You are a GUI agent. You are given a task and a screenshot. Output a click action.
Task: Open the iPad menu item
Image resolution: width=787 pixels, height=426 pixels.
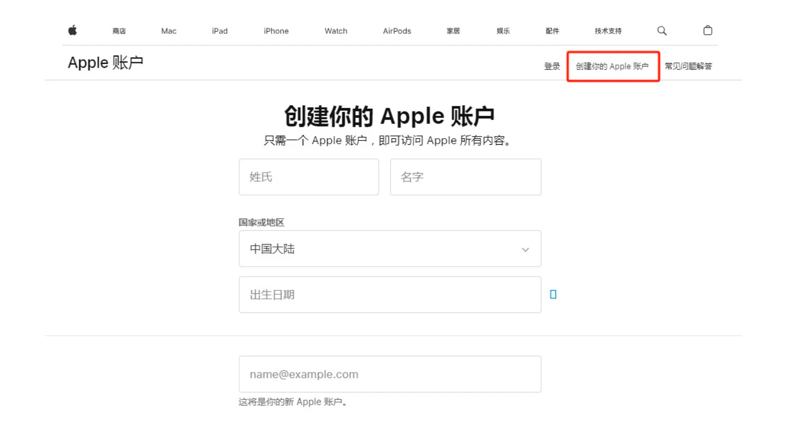pos(220,31)
